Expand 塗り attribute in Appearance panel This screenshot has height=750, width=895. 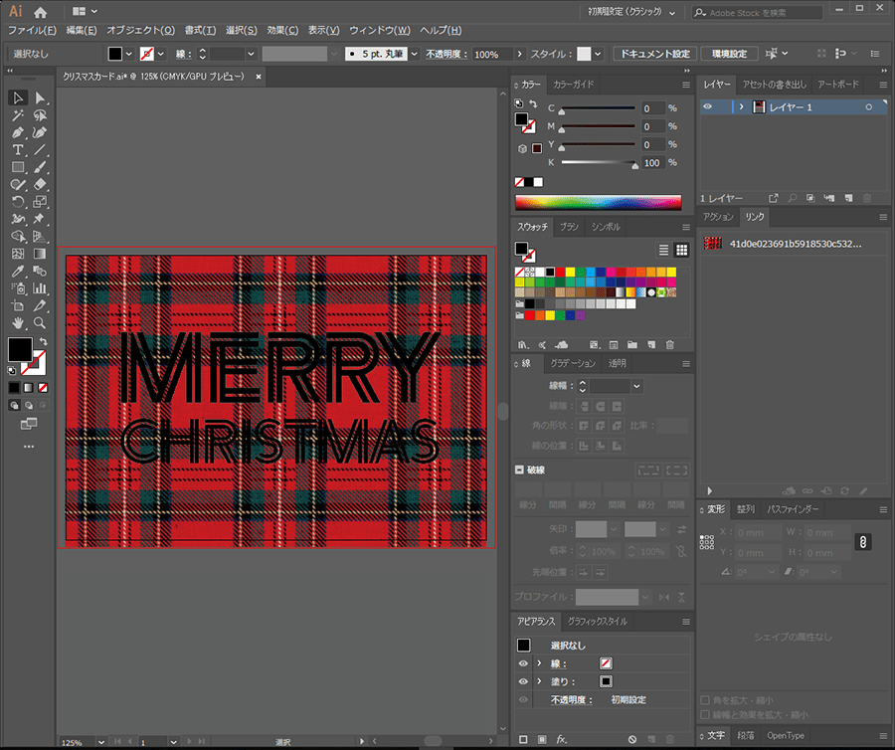pyautogui.click(x=539, y=681)
